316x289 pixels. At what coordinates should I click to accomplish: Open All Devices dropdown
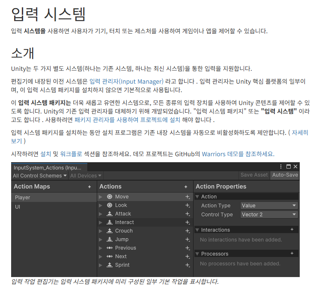tap(86, 176)
